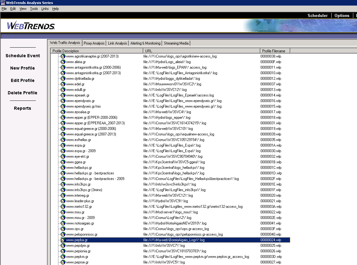357x265 pixels.
Task: Sort by the URL column header
Action: [201, 51]
